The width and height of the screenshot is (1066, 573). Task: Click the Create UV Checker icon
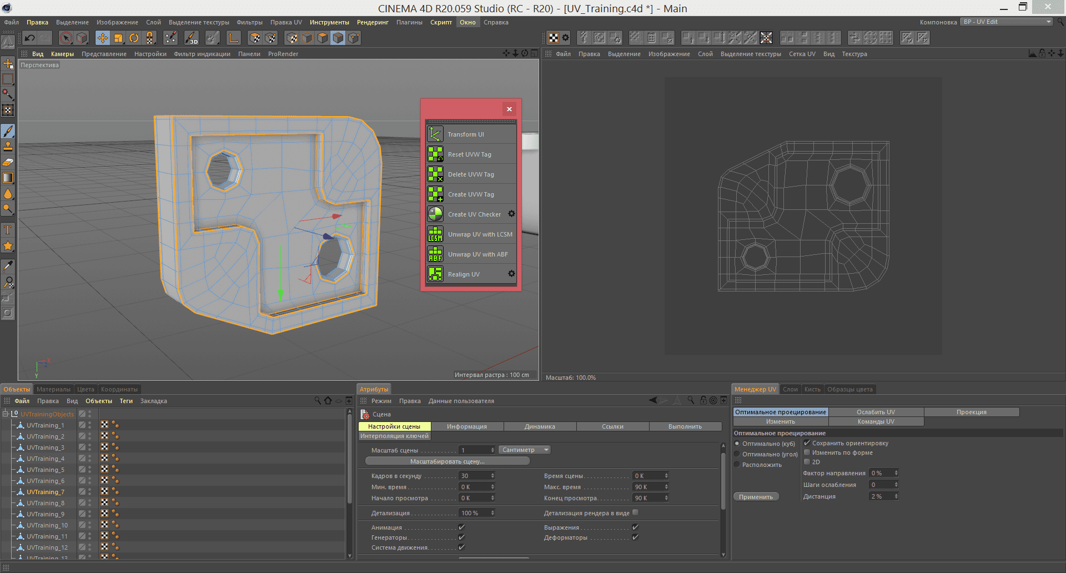[435, 214]
